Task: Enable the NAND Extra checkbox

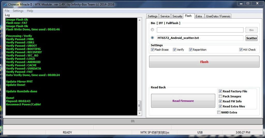Action: coord(219,112)
